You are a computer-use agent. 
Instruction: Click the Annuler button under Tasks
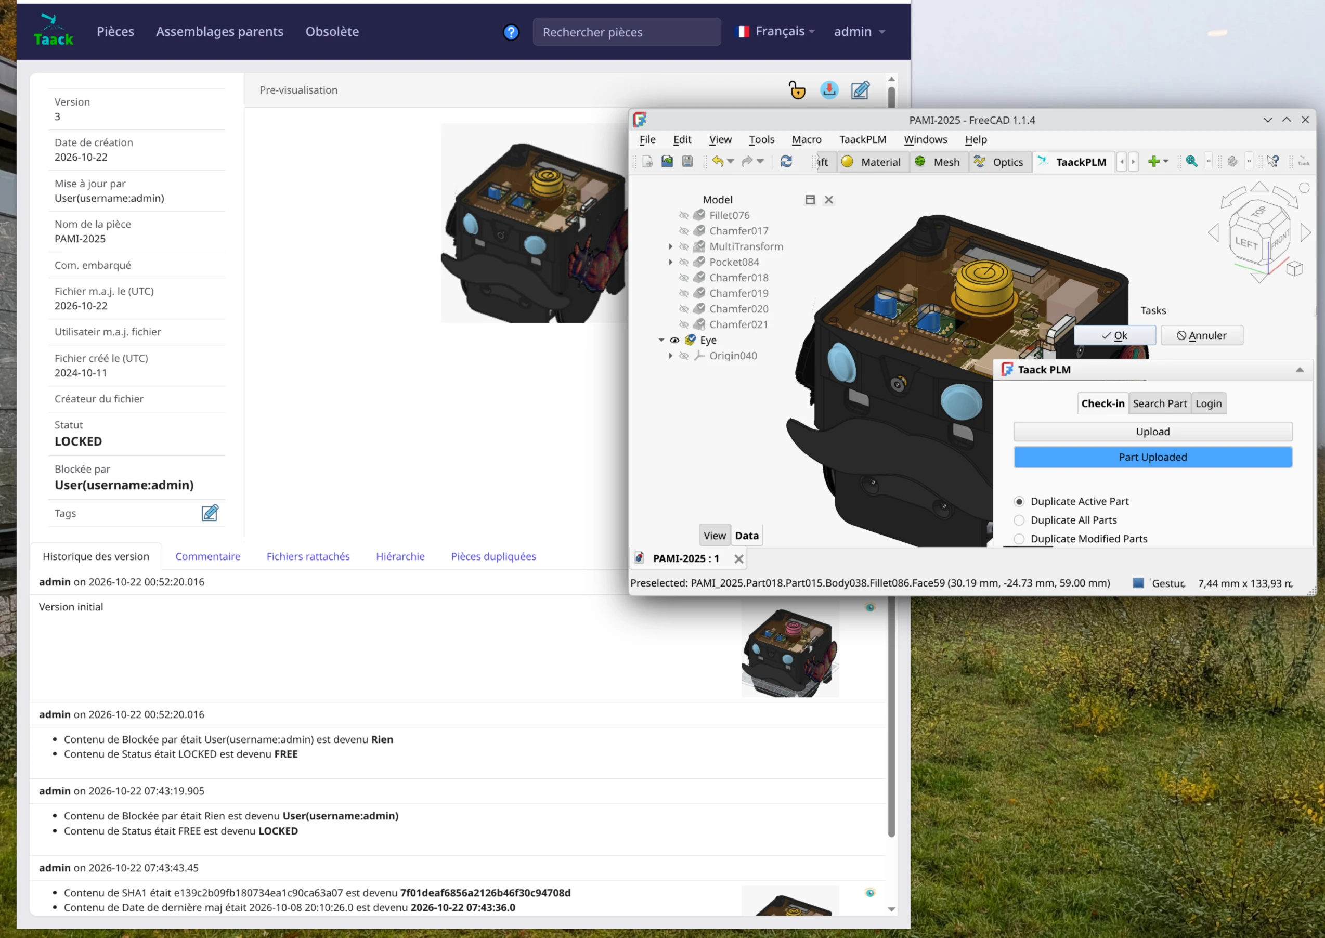pyautogui.click(x=1202, y=335)
